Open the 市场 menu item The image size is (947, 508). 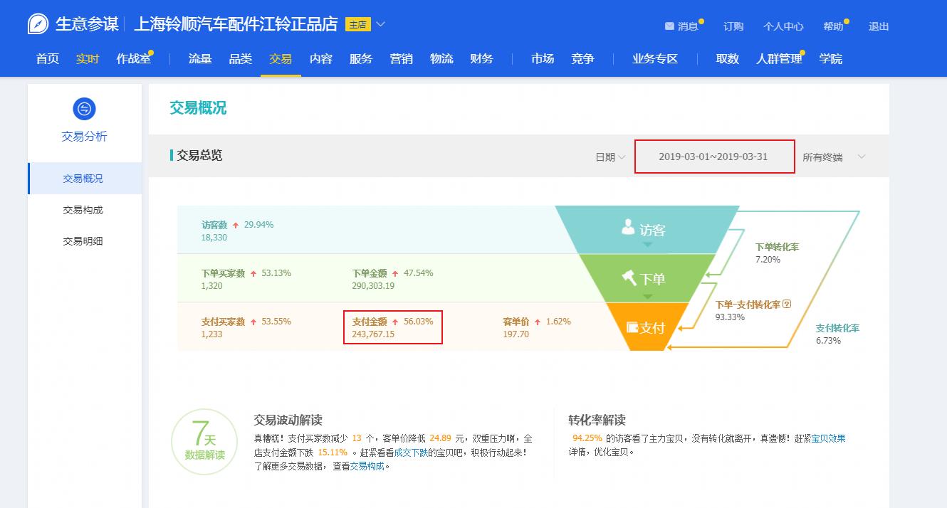(542, 59)
